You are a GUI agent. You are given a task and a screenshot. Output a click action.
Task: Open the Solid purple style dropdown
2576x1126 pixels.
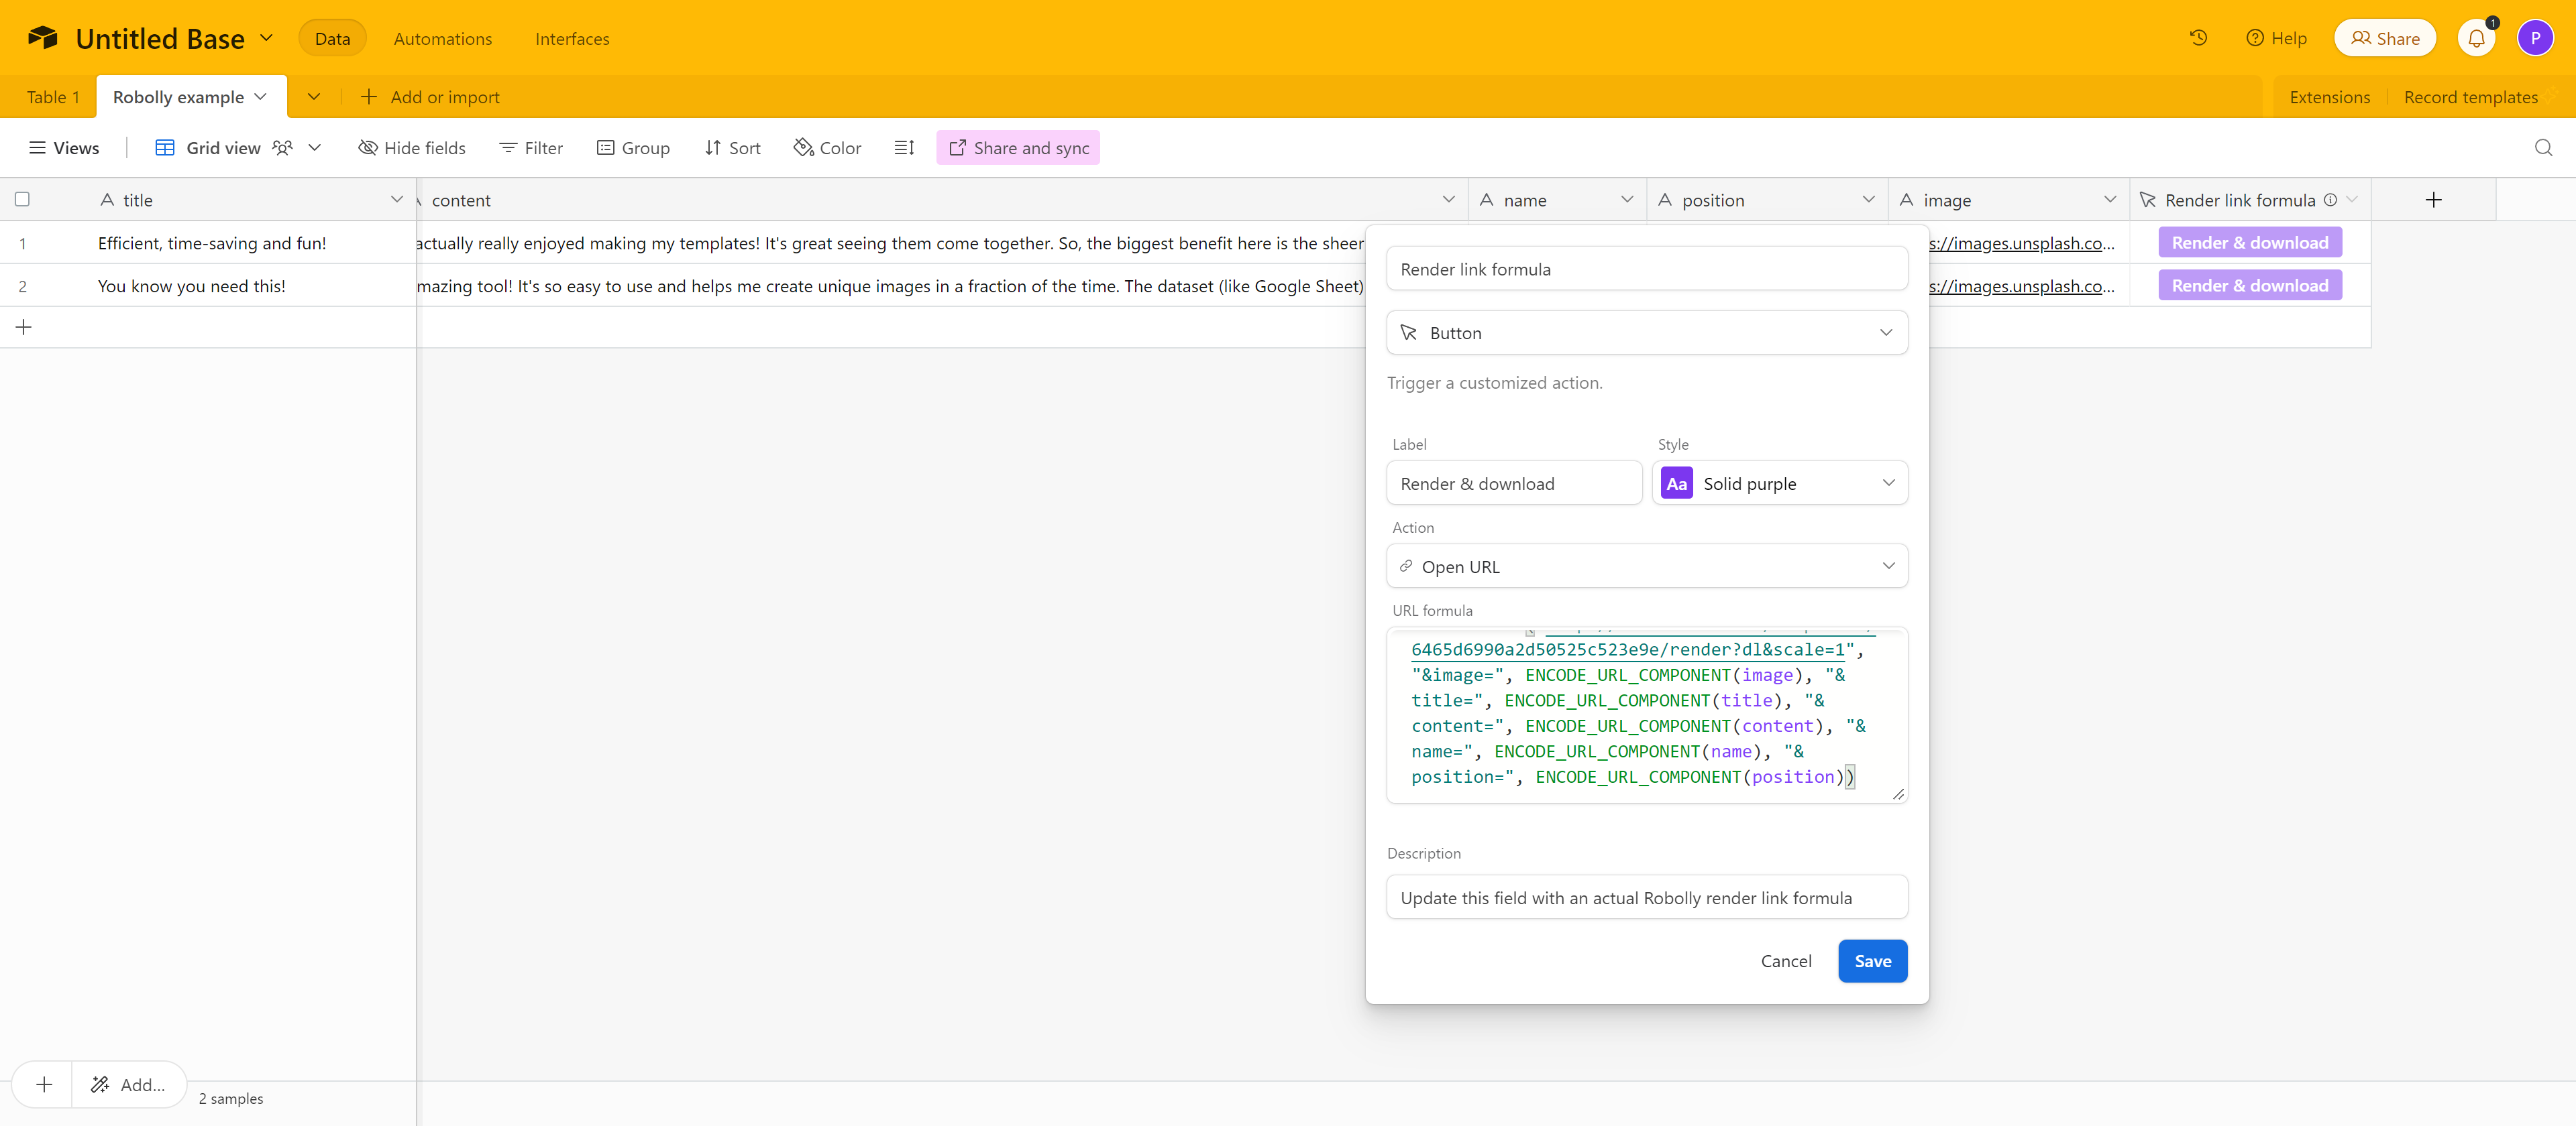click(x=1780, y=483)
